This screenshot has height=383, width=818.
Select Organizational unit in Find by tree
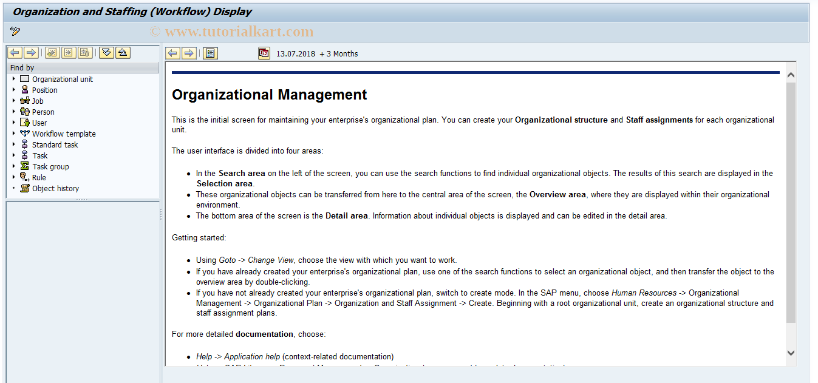(x=63, y=80)
